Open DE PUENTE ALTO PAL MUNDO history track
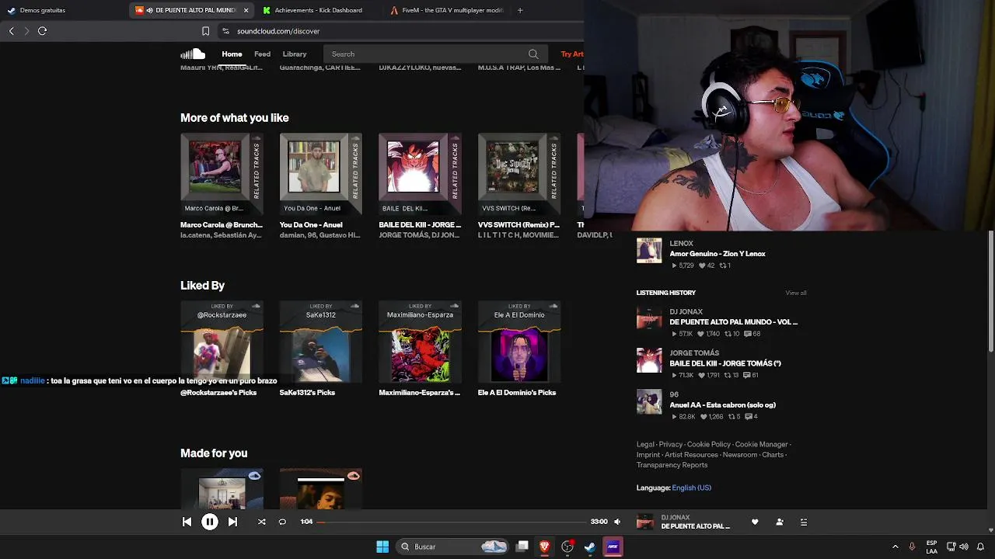The height and width of the screenshot is (559, 995). tap(734, 321)
